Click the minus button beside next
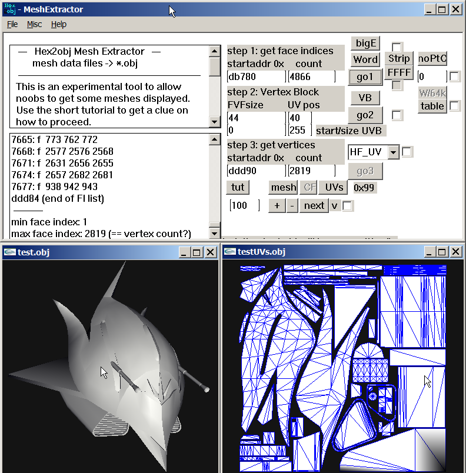This screenshot has width=466, height=473. coord(292,206)
